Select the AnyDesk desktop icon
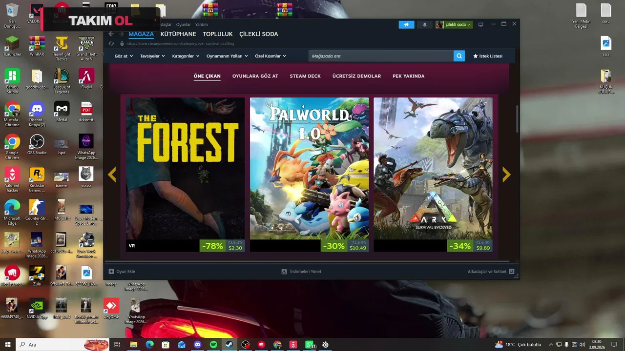The image size is (625, 351). pos(111,308)
